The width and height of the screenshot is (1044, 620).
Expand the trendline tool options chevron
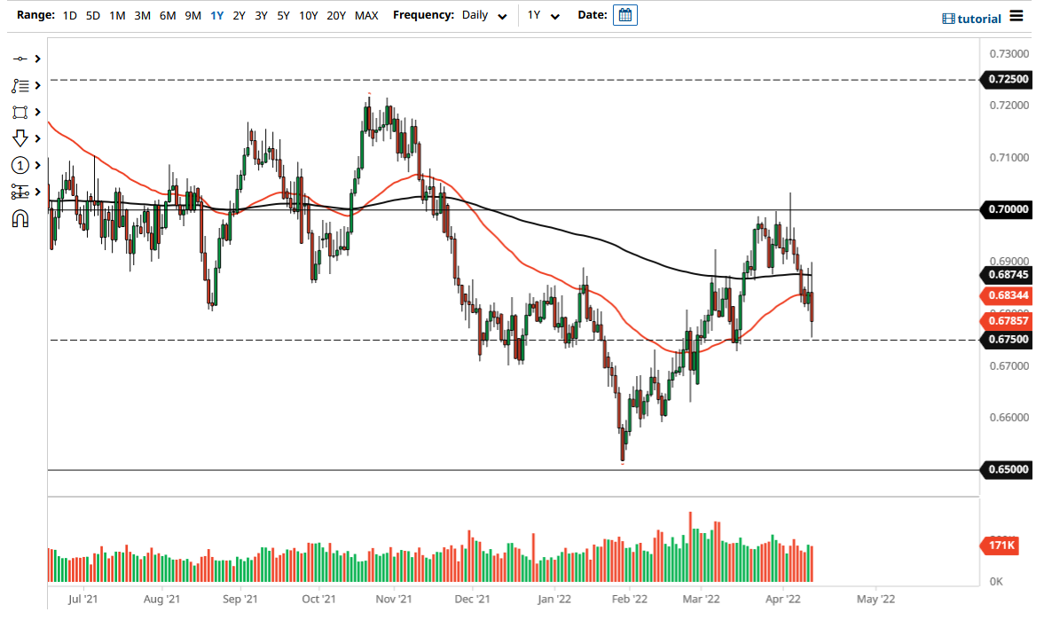click(x=35, y=59)
